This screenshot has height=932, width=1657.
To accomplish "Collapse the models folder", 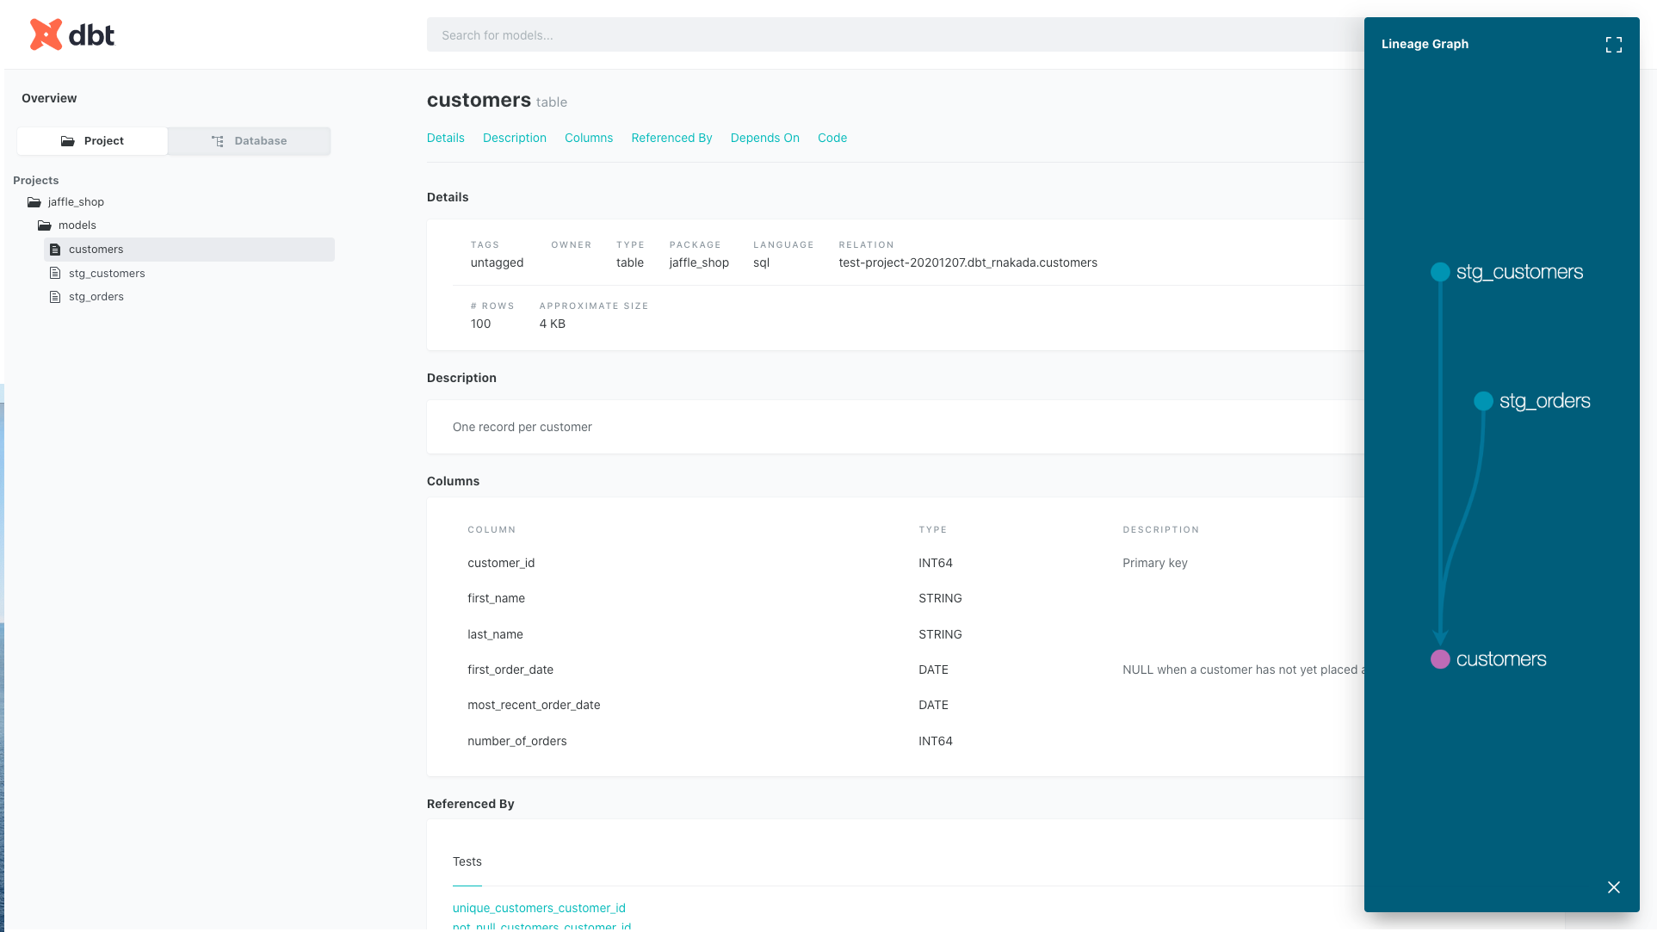I will coord(45,225).
